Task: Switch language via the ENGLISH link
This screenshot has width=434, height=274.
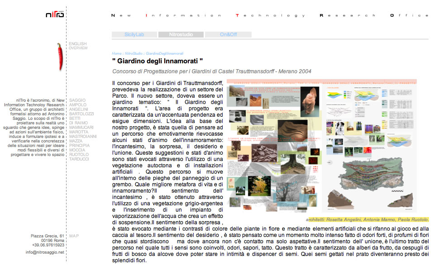Action: click(77, 44)
